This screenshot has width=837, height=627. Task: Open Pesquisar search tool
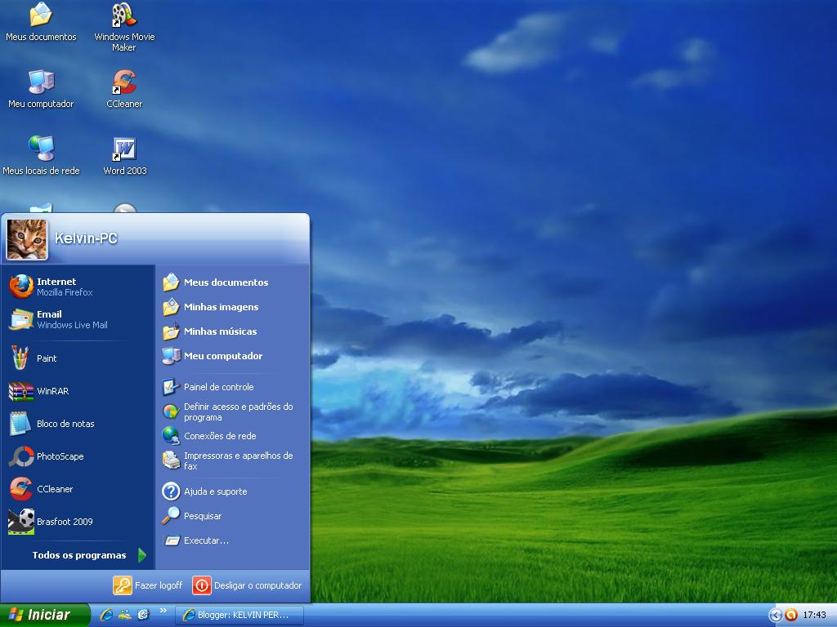click(233, 516)
